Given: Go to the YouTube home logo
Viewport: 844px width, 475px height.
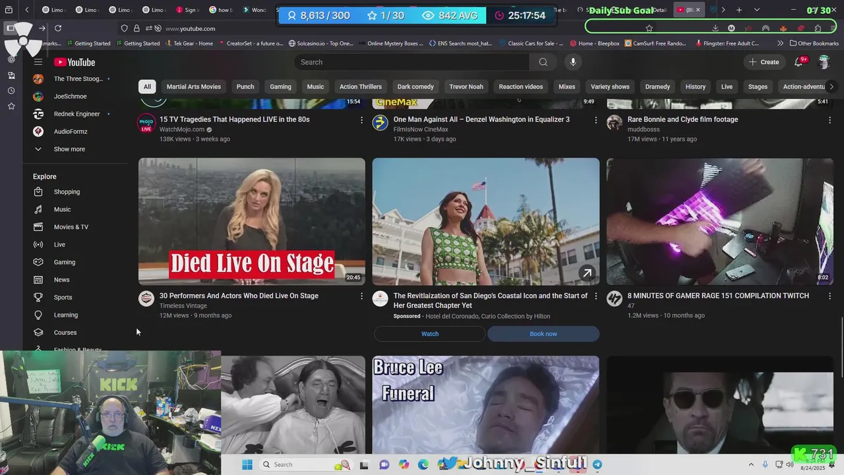Looking at the screenshot, I should coord(75,62).
